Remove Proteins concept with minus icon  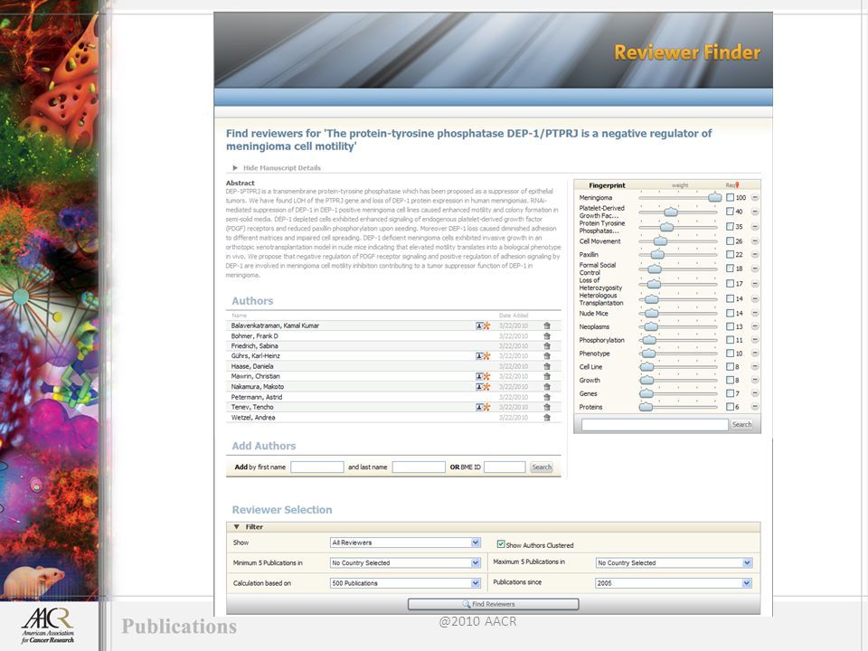point(754,407)
